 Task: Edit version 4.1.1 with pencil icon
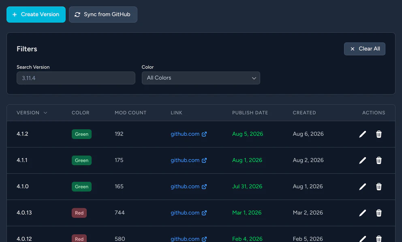[x=363, y=160]
